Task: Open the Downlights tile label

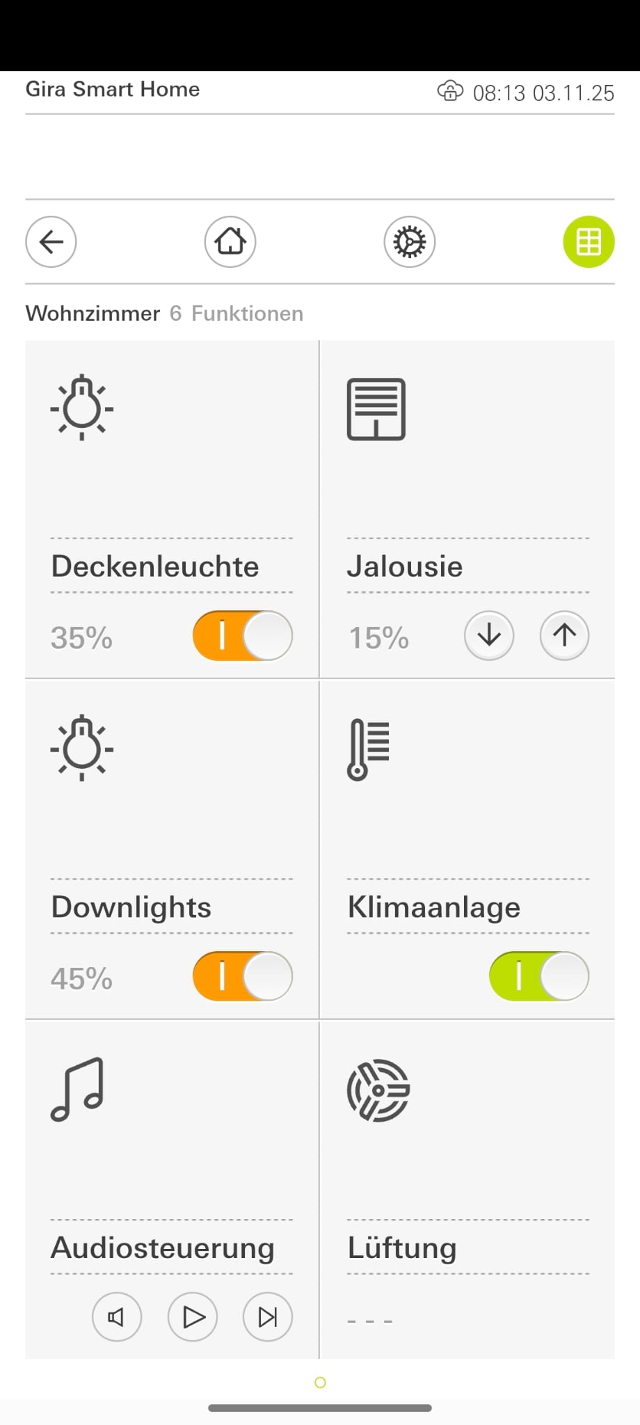Action: (x=131, y=907)
